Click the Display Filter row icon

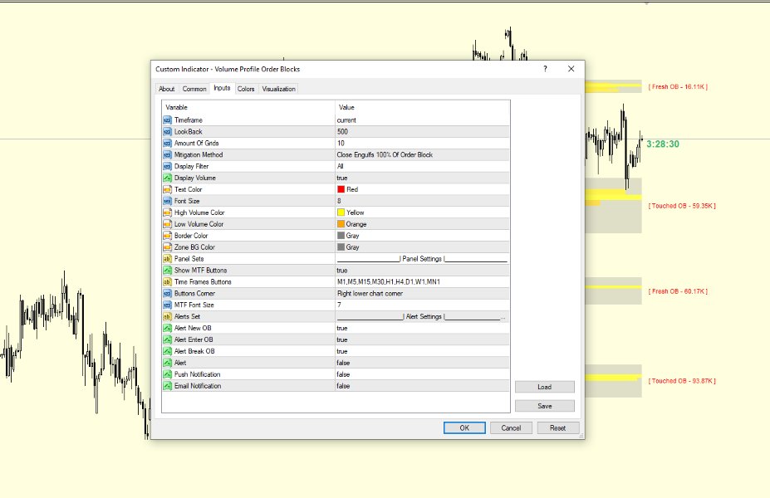[x=168, y=166]
